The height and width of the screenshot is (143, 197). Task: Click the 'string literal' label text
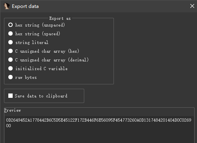point(32,42)
